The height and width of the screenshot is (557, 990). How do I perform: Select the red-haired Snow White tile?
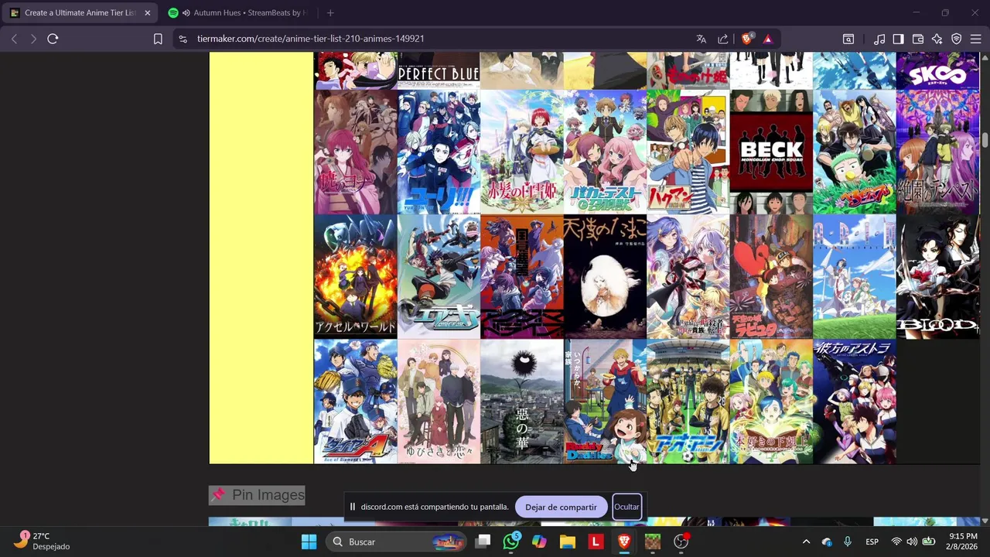(x=522, y=152)
